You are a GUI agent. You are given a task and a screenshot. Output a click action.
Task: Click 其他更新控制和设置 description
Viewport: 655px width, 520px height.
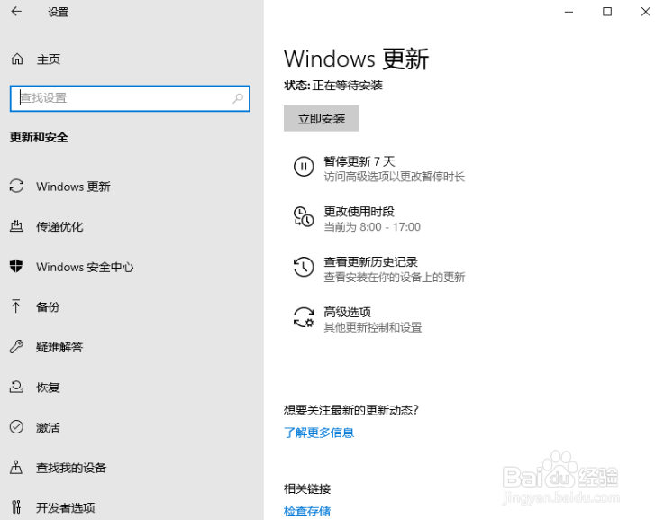click(373, 327)
